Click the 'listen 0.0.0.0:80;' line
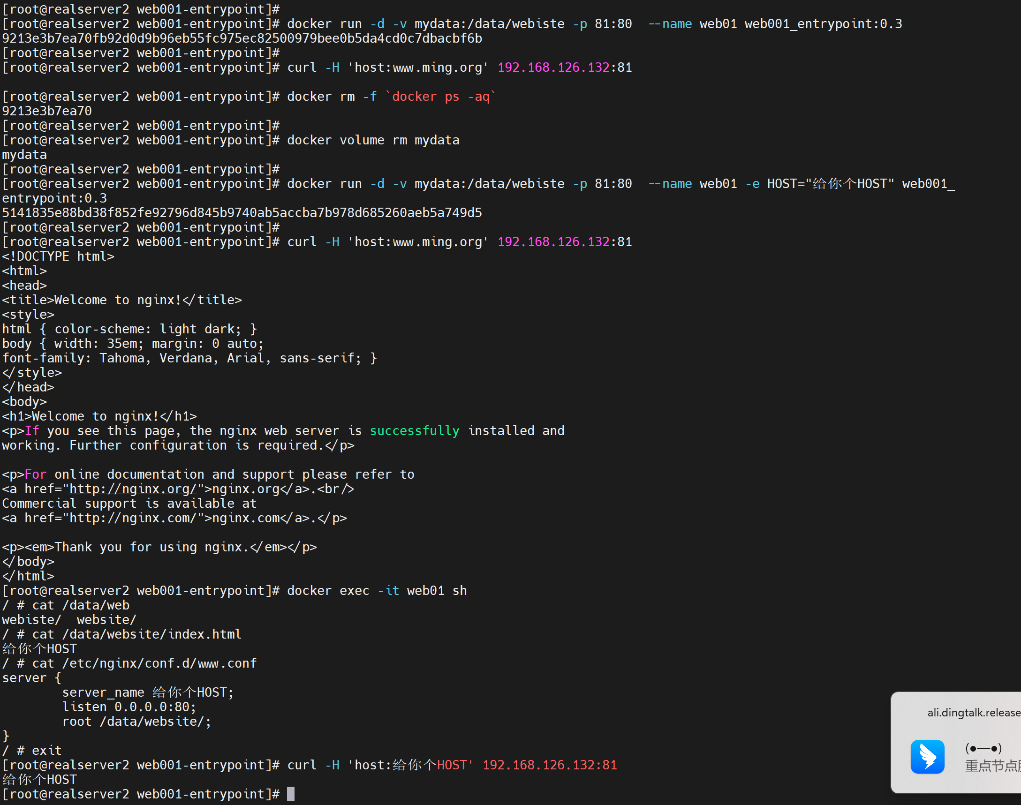Screen dimensions: 1021x805 [x=129, y=707]
